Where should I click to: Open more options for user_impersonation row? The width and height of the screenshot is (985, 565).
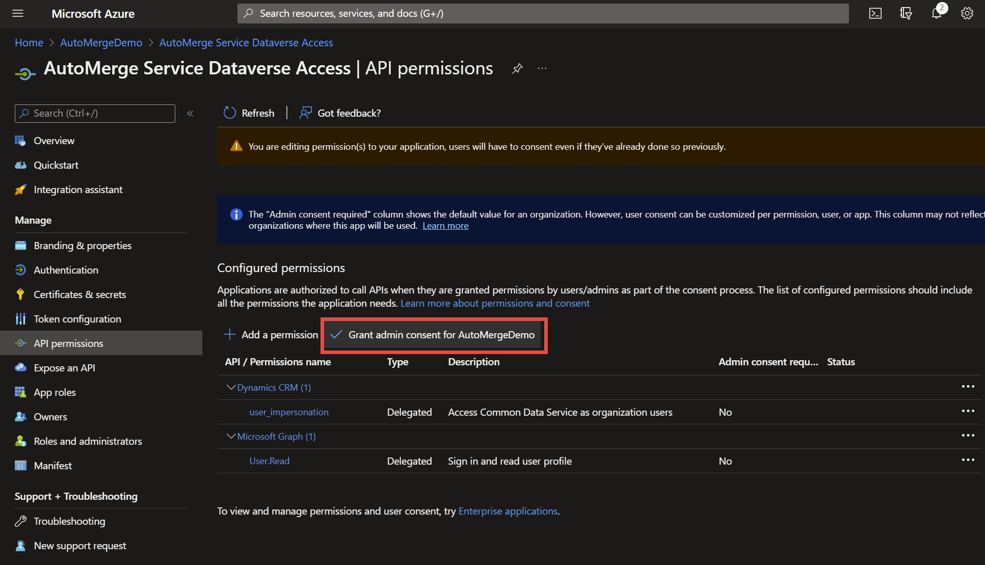tap(968, 411)
